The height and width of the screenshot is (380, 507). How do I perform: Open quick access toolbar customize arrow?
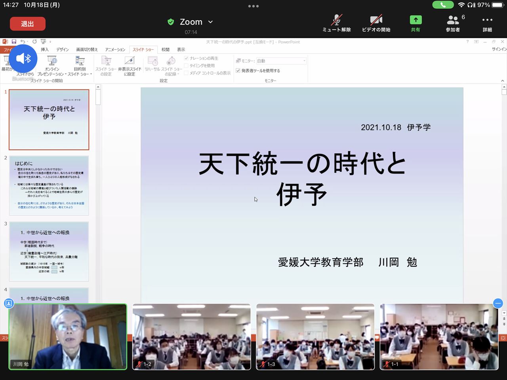[x=50, y=42]
